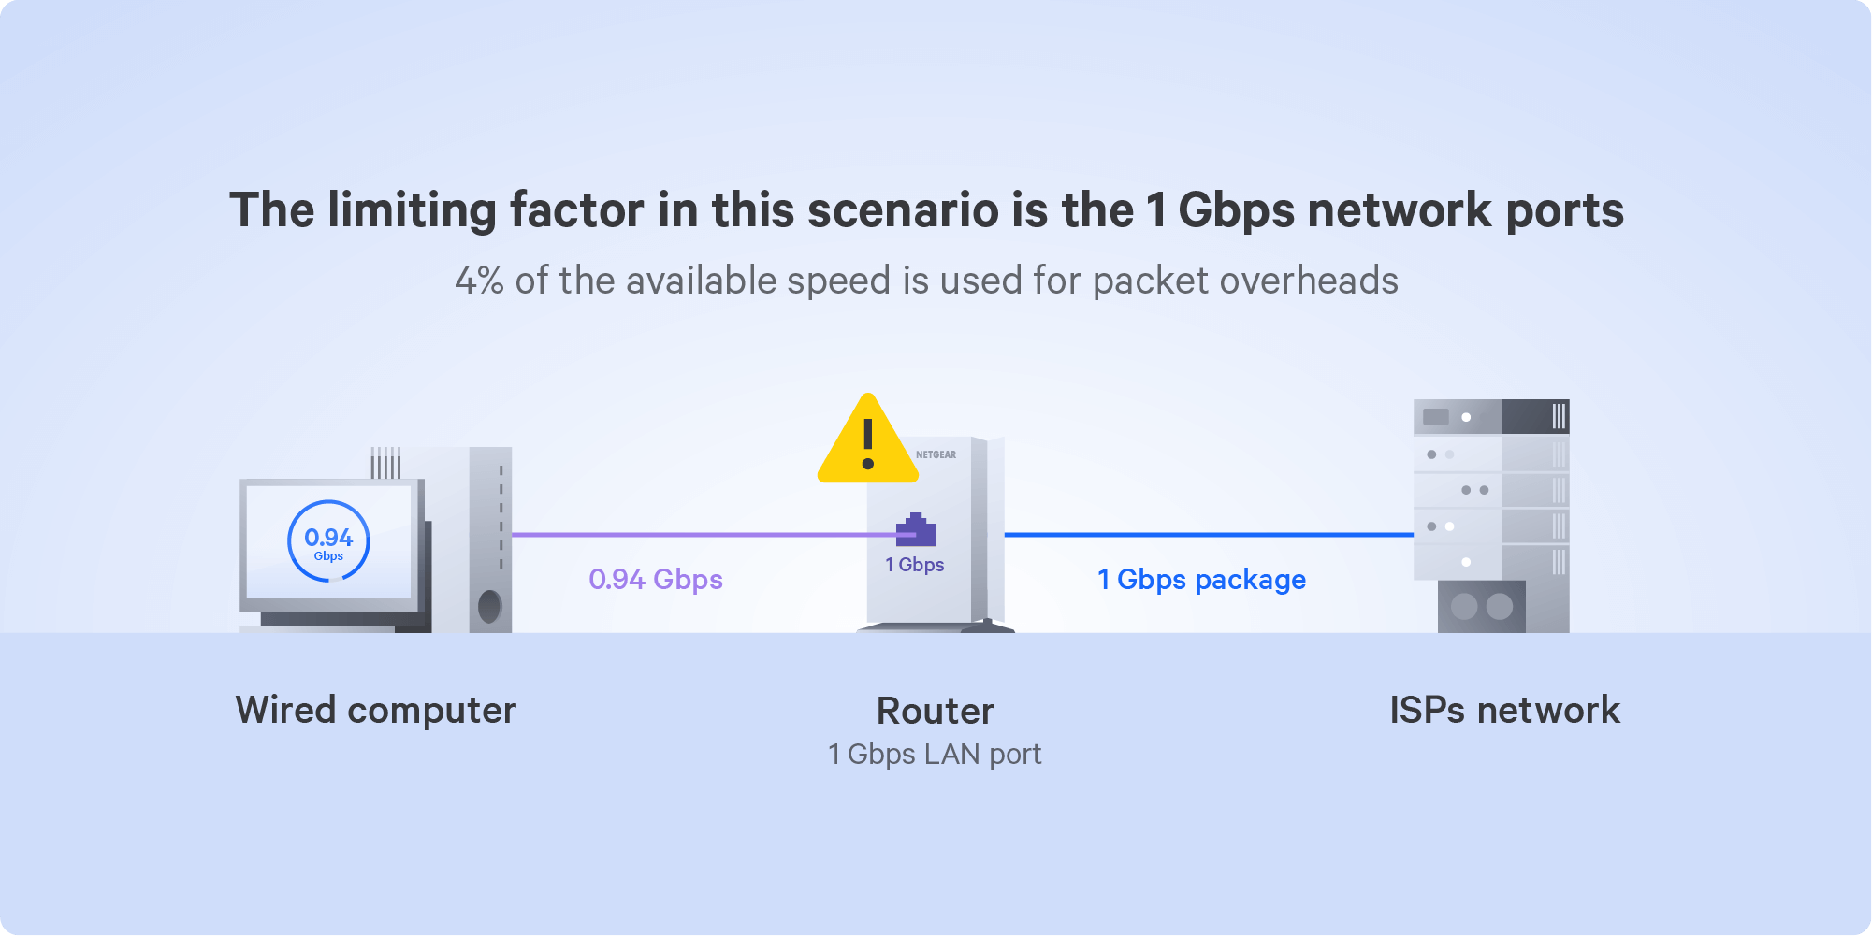Click the ISP server rack illustration
The height and width of the screenshot is (936, 1872).
pyautogui.click(x=1491, y=516)
